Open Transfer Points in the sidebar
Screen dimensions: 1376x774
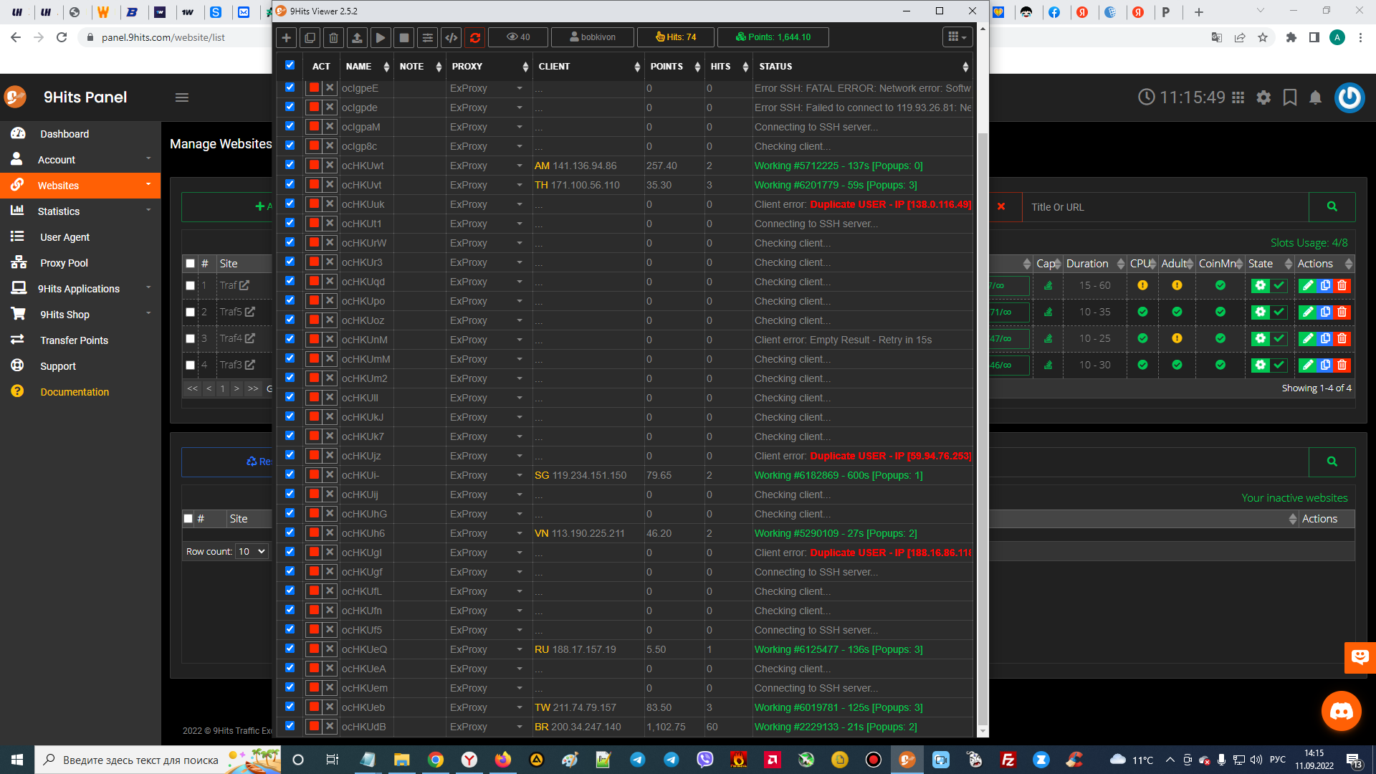74,340
